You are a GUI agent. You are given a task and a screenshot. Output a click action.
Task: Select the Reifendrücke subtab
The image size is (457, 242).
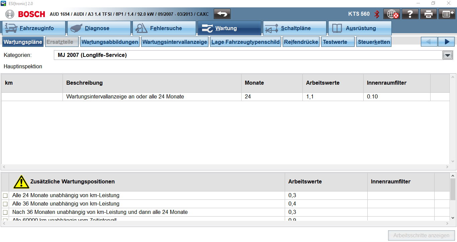point(301,42)
